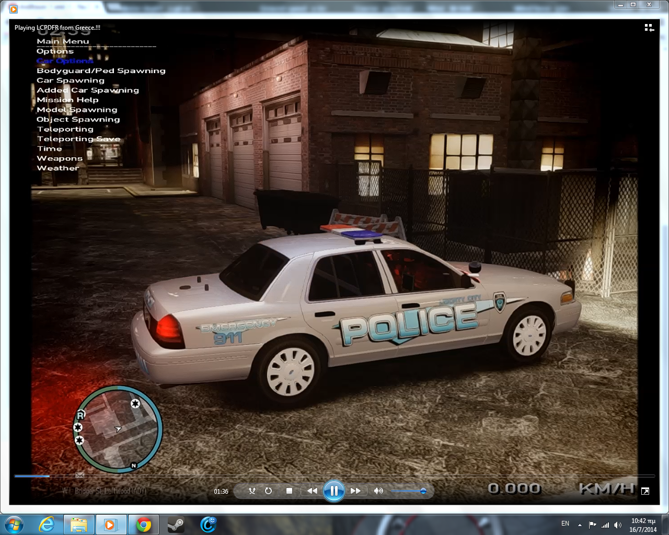Launch Internet Explorer from taskbar

point(47,524)
